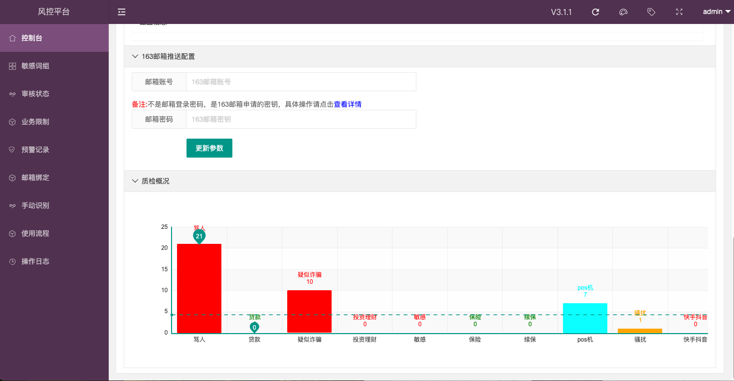The image size is (734, 381).
Task: Click the clock icon beside 操作日志
Action: [x=12, y=261]
